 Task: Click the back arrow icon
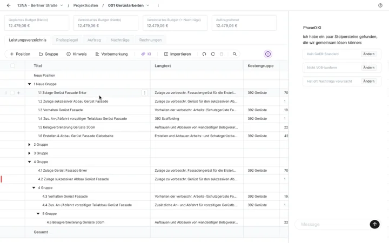[9, 5]
